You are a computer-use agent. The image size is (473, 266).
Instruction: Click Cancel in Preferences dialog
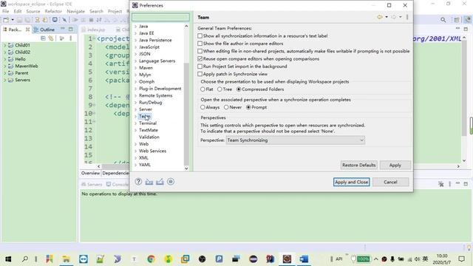tap(390, 183)
